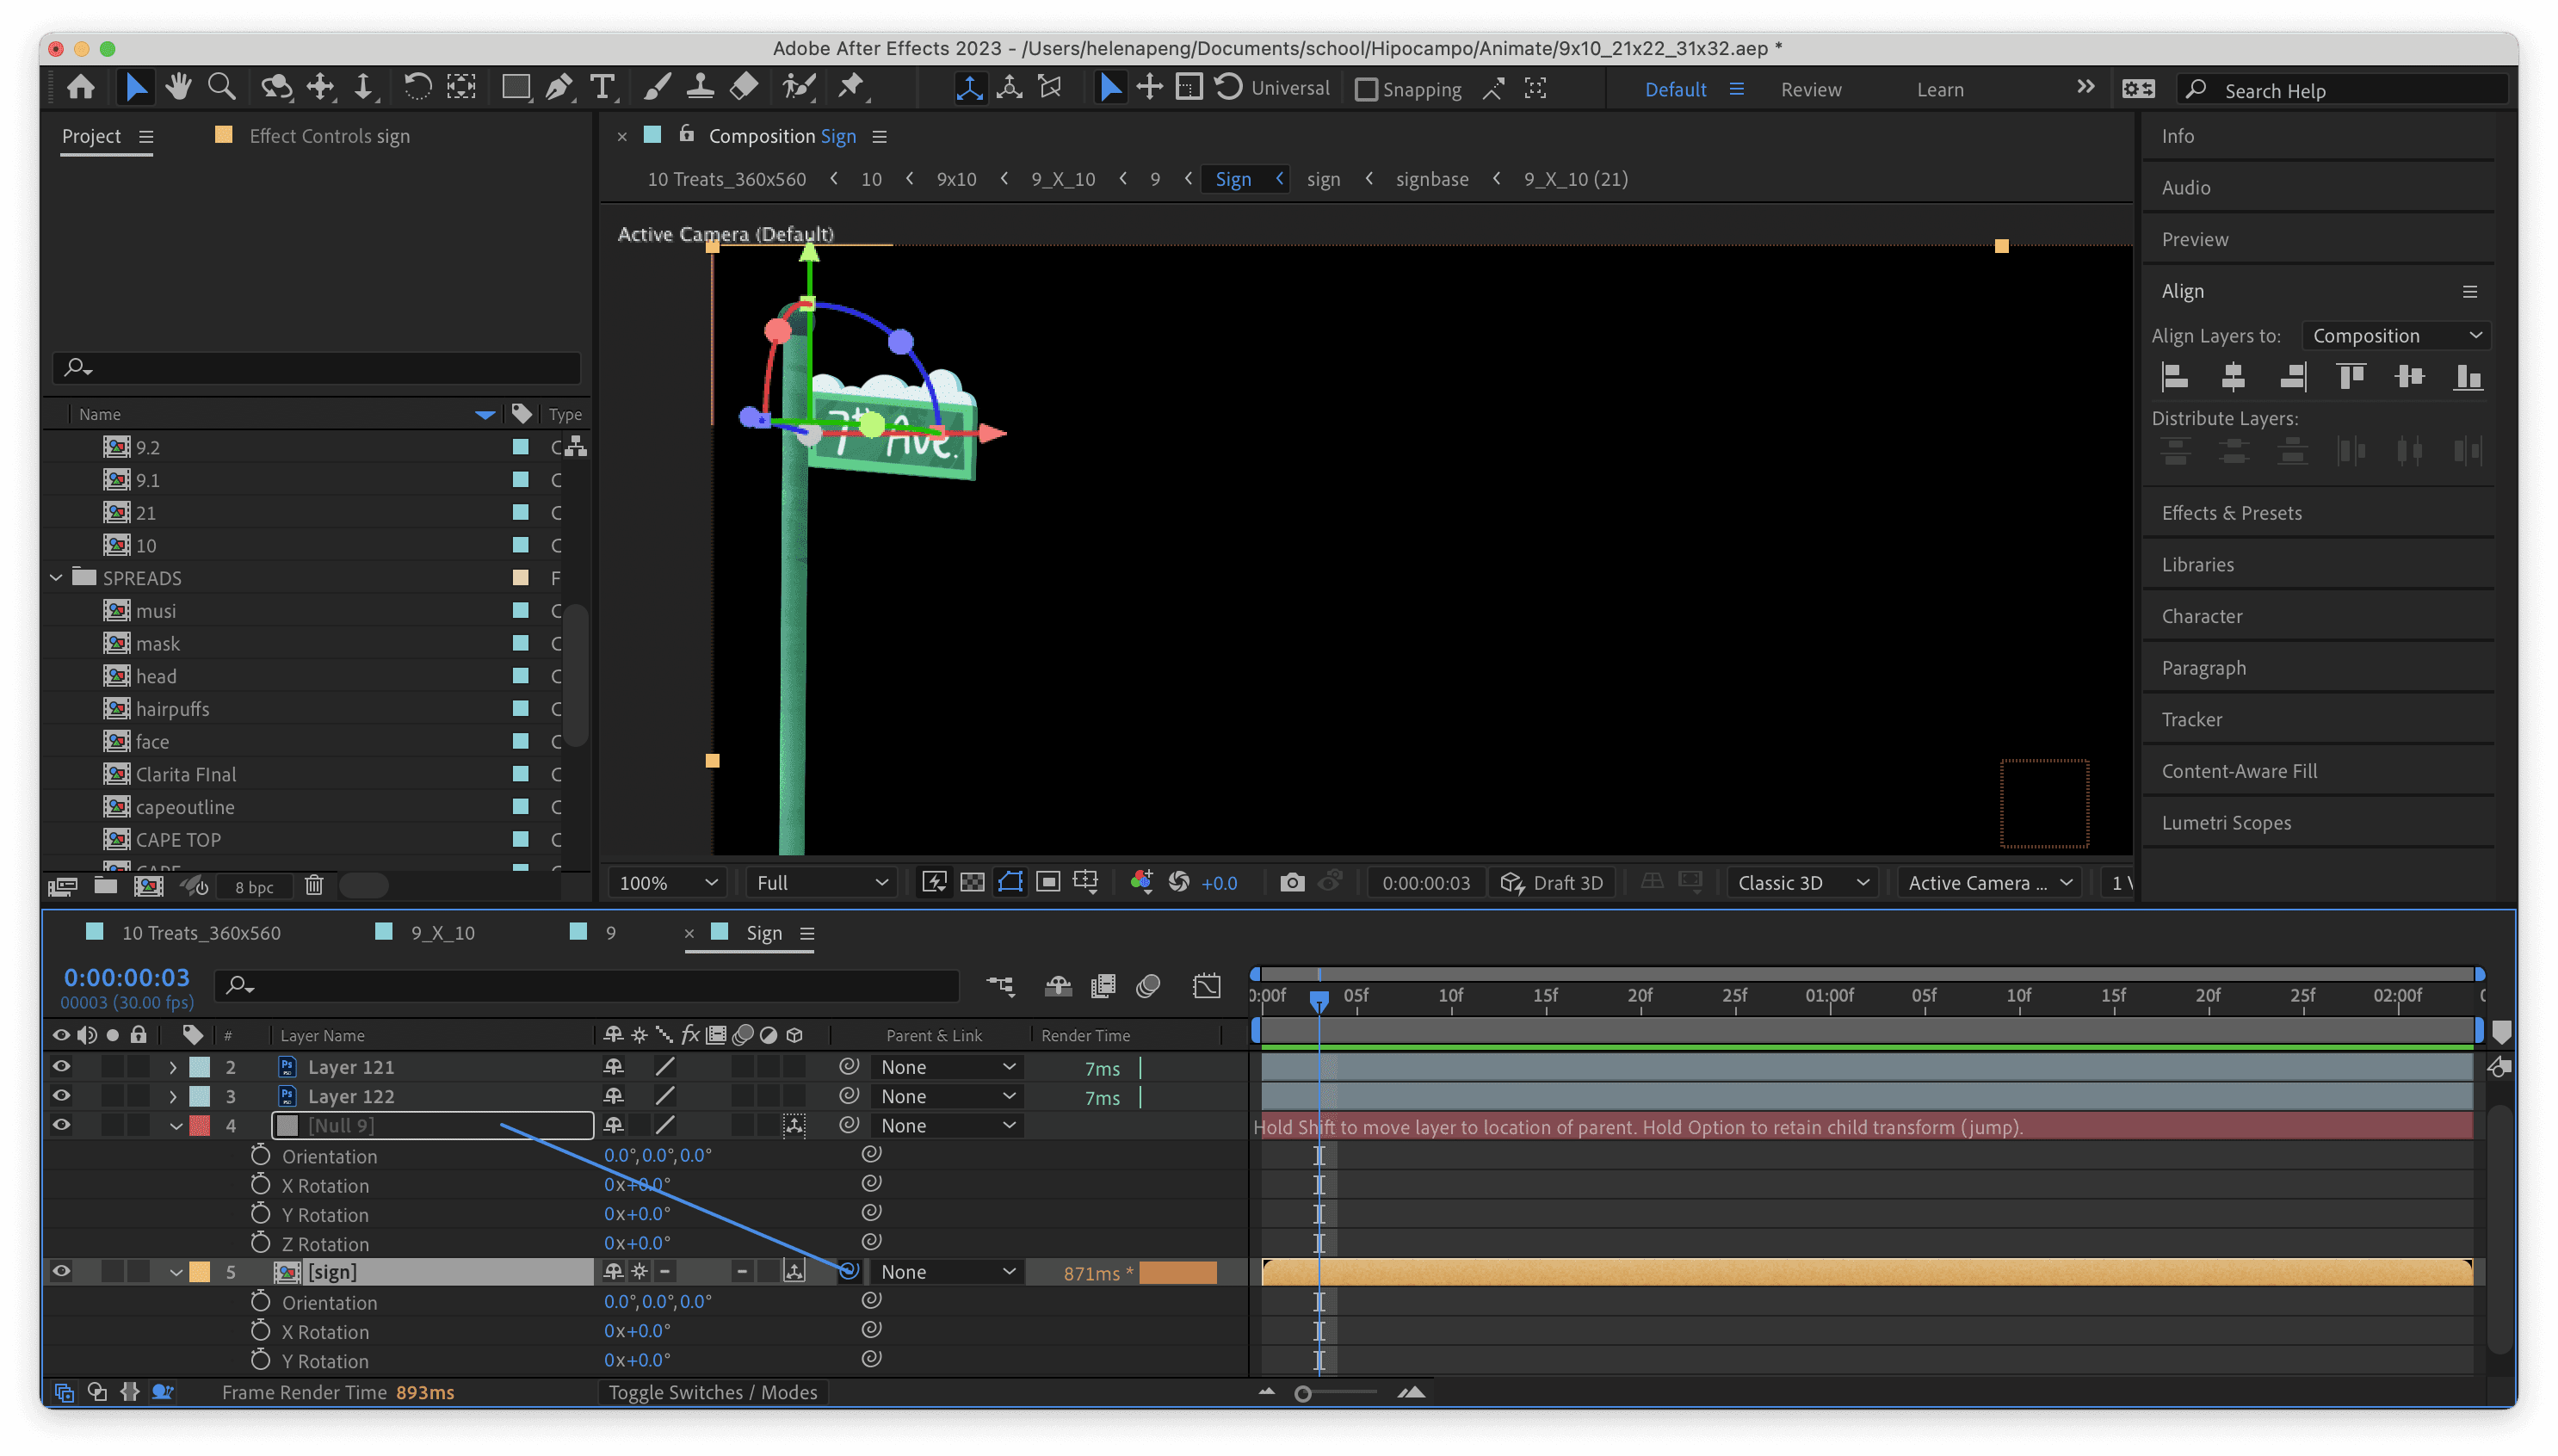The image size is (2558, 1456).
Task: Click the timeline zoom slider
Action: [1303, 1393]
